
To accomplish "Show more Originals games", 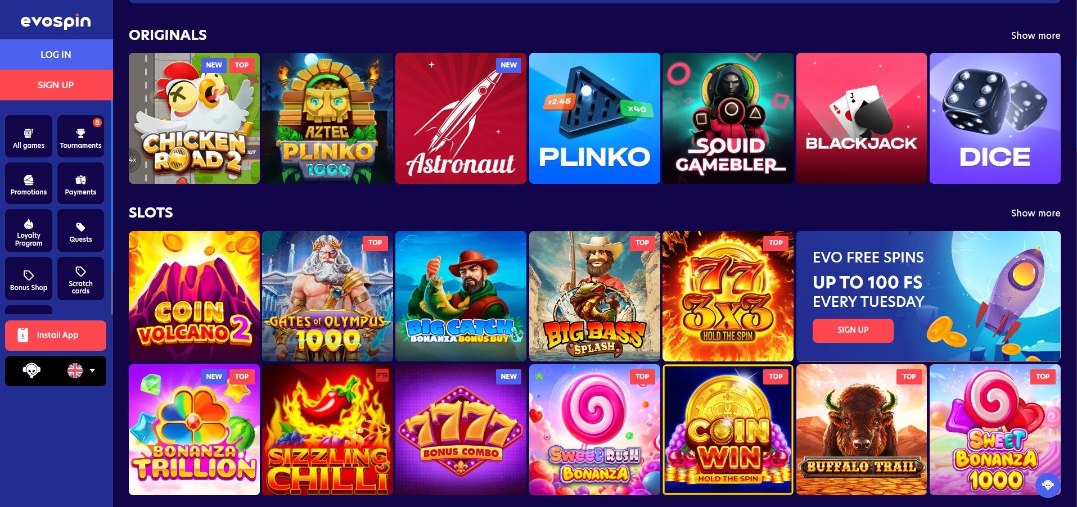I will (x=1035, y=35).
